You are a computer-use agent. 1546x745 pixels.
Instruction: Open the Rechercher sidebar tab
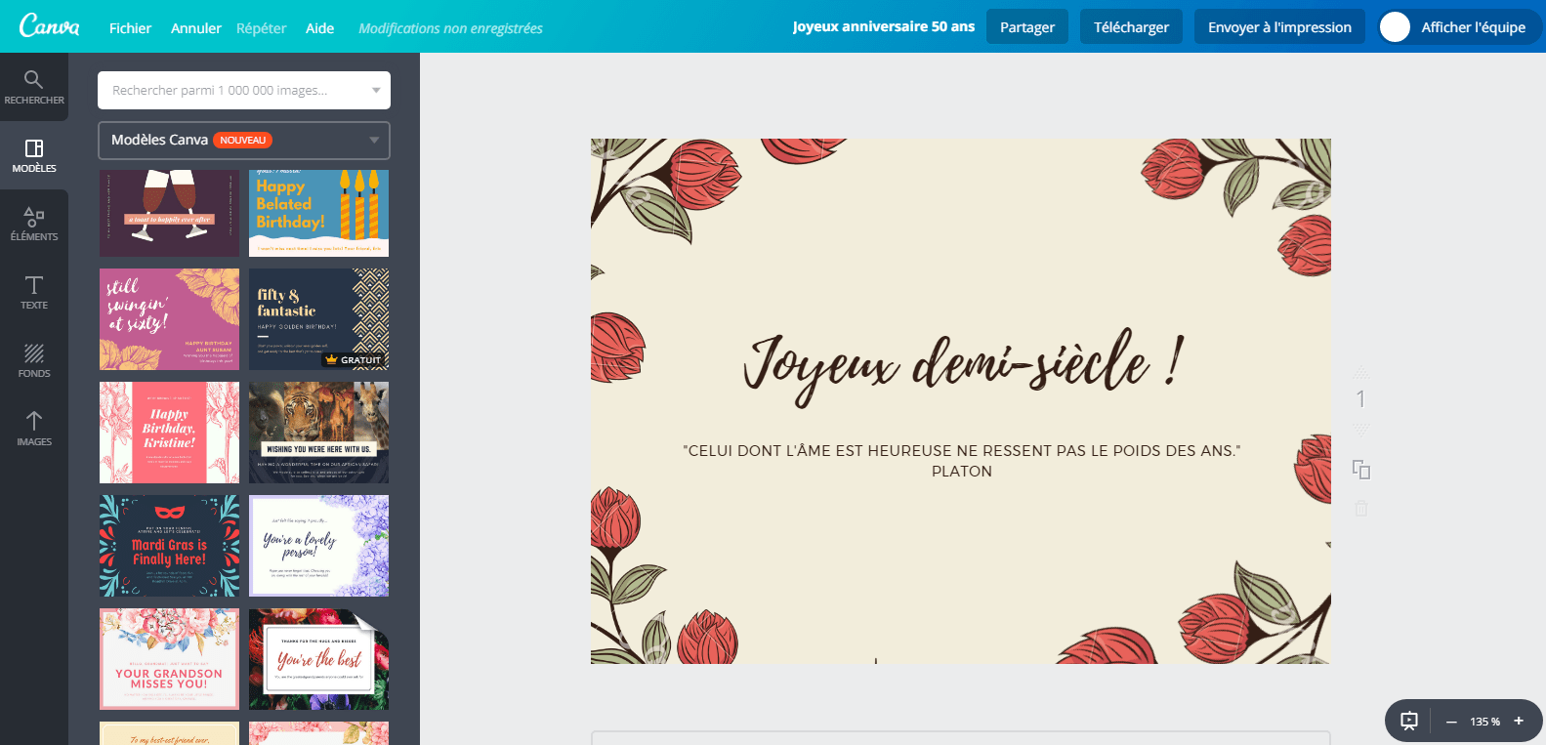pyautogui.click(x=34, y=87)
